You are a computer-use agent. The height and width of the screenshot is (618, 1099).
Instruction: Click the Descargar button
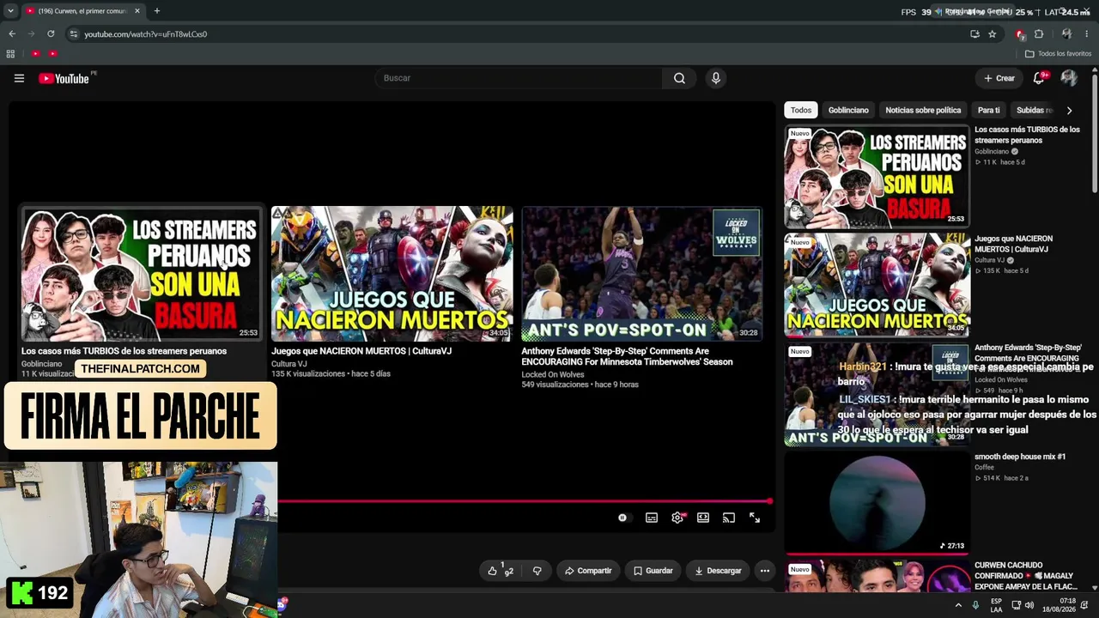[718, 571]
